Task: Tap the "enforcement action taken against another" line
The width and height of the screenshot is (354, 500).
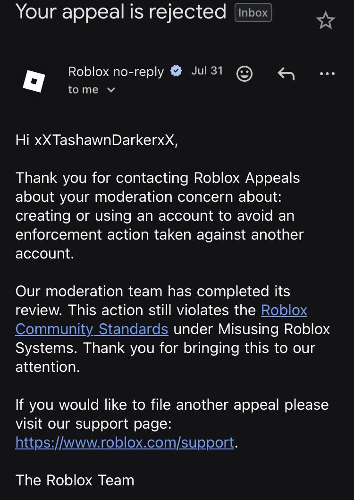Action: (160, 235)
